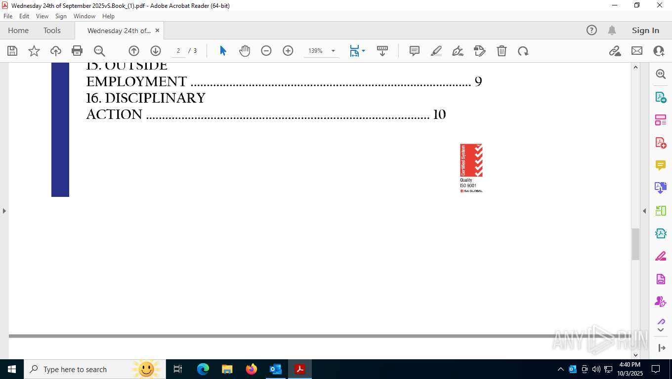Open the Sign document pen tool
Viewport: 672px width, 379px height.
click(x=458, y=51)
